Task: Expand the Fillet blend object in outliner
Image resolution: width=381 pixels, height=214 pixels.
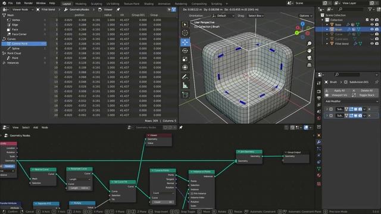Action: coord(327,43)
